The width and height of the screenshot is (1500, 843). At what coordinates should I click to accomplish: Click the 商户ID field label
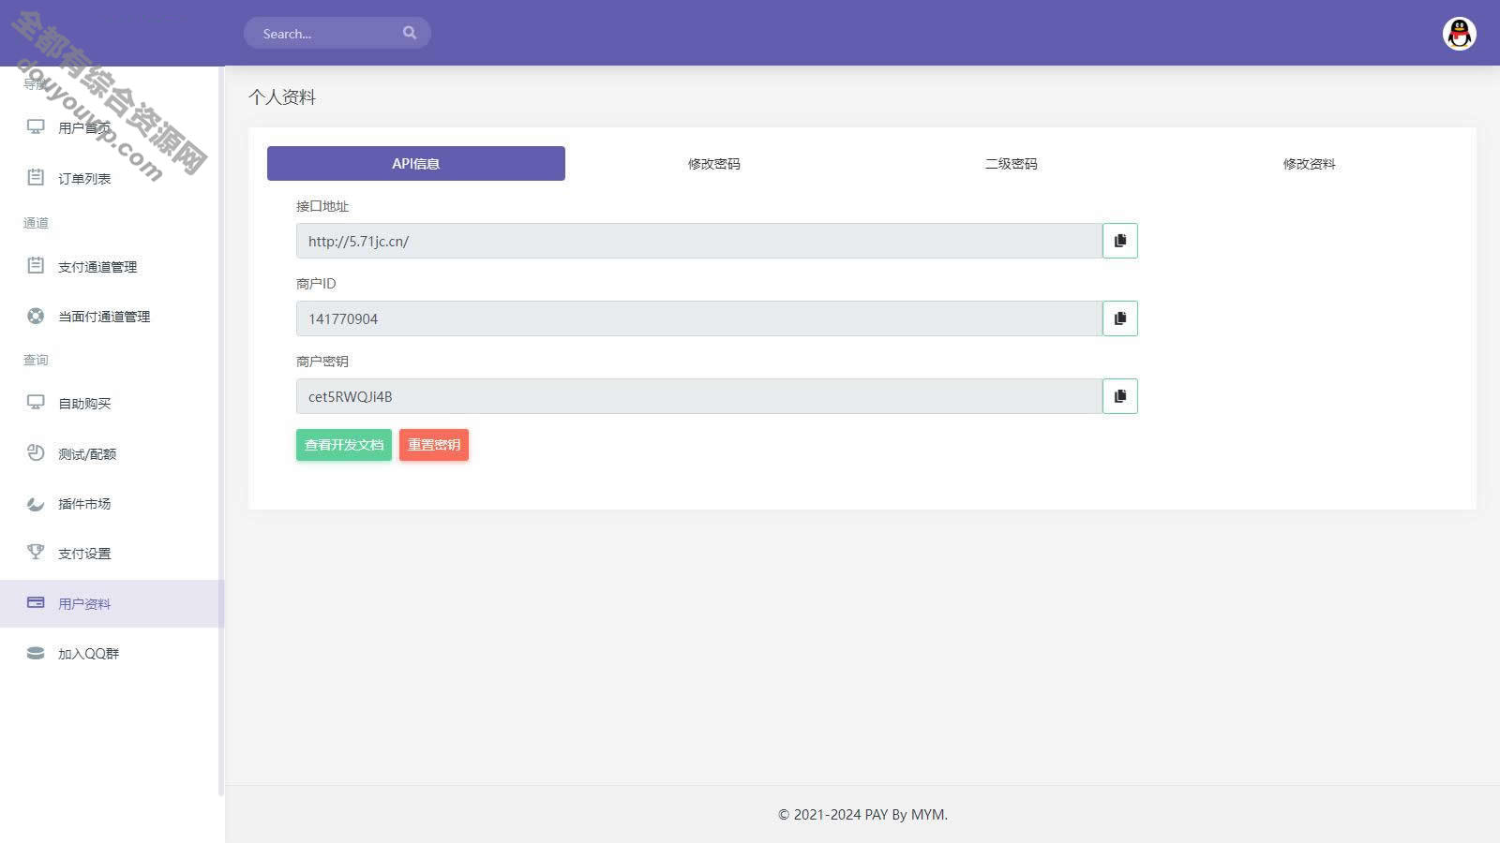pos(316,284)
